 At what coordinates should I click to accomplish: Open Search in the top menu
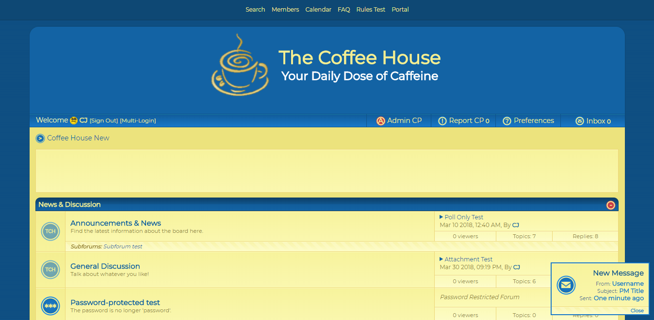point(255,10)
